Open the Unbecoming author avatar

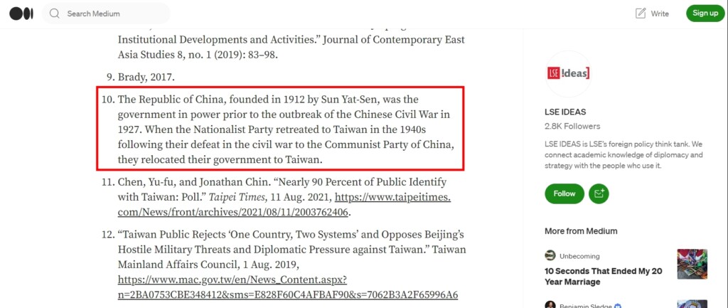pyautogui.click(x=550, y=255)
